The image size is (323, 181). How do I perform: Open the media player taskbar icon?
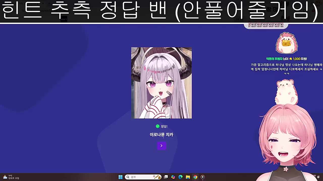(x=203, y=177)
